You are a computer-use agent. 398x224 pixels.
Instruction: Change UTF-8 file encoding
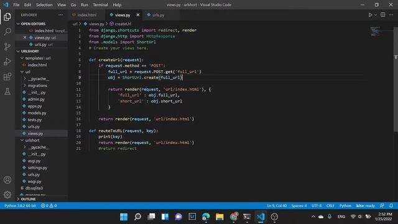click(317, 206)
